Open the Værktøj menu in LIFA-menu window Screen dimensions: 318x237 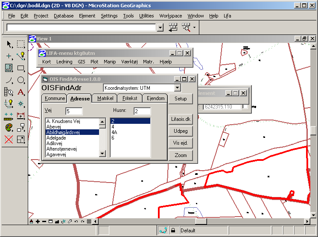pyautogui.click(x=129, y=62)
